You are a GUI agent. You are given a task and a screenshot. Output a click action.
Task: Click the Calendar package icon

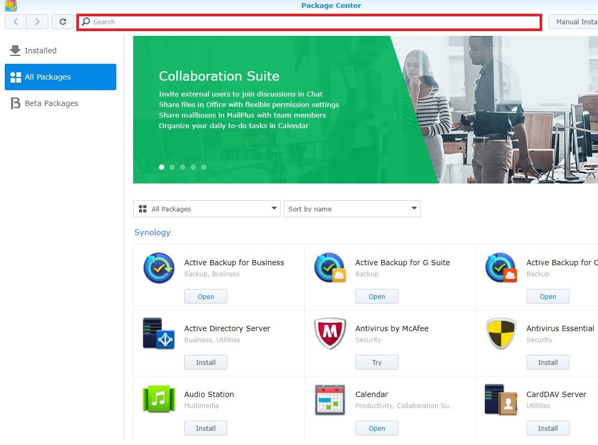coord(330,400)
